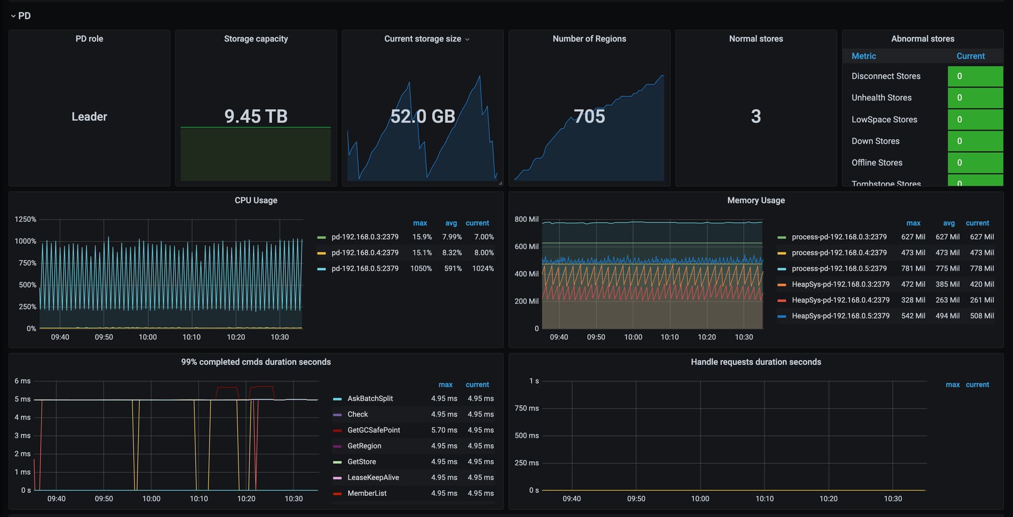
Task: Sort Abnormal stores table by Metric column
Action: tap(863, 56)
